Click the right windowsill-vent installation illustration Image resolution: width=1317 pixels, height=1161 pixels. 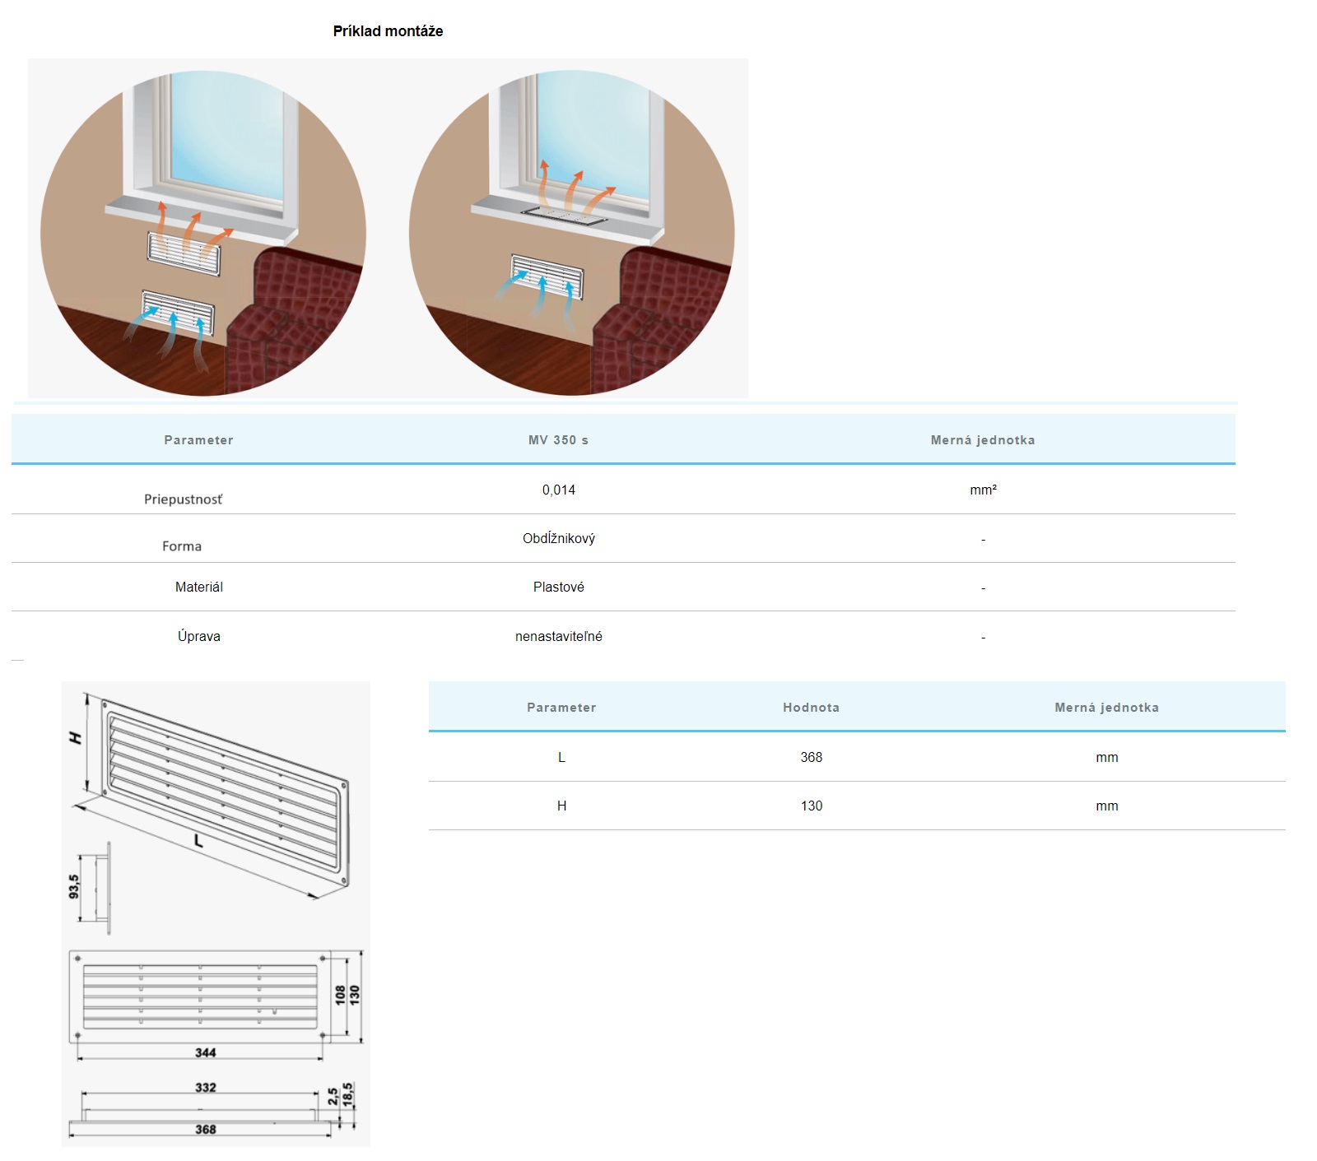(571, 232)
